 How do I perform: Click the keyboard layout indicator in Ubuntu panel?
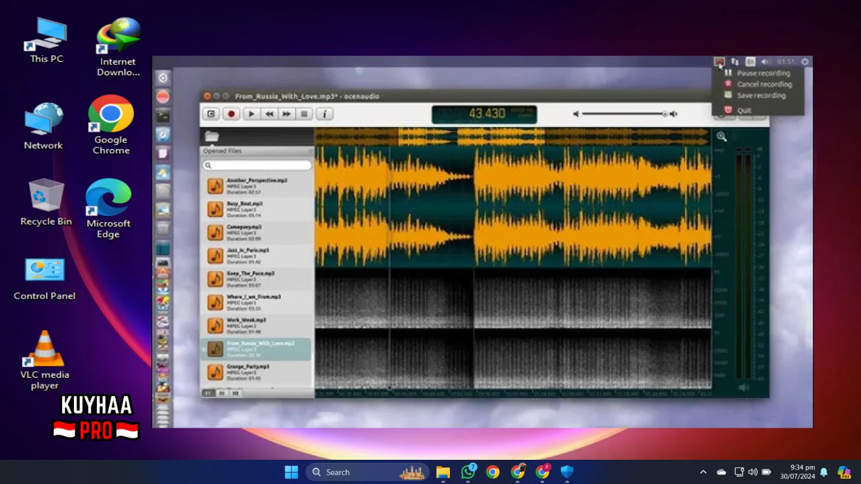tap(750, 62)
